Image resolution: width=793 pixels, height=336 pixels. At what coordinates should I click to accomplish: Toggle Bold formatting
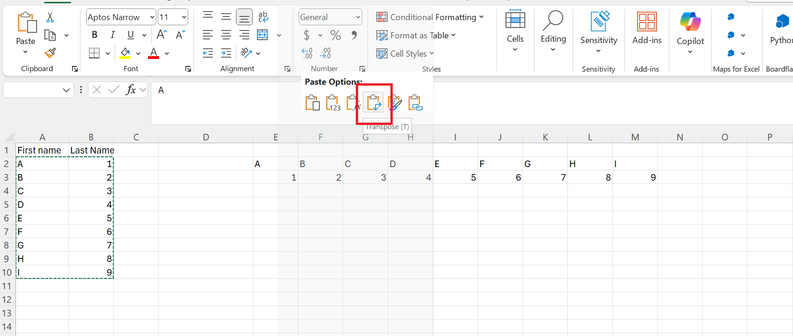95,35
